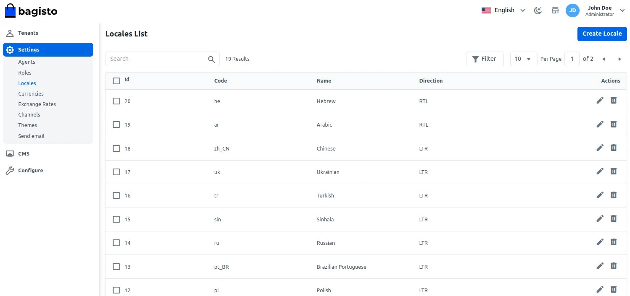The image size is (630, 296).
Task: Open Configure using the wrench icon
Action: click(10, 170)
